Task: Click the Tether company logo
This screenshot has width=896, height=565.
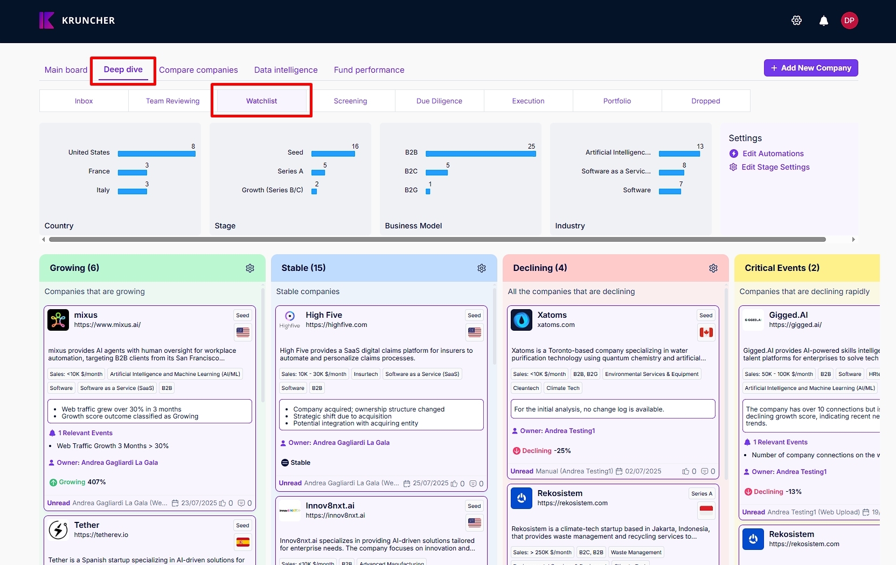Action: tap(58, 530)
